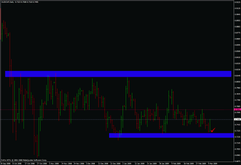241x165 pixels.
Task: Click the 22 Dec 2008 date label
Action: pyautogui.click(x=115, y=163)
